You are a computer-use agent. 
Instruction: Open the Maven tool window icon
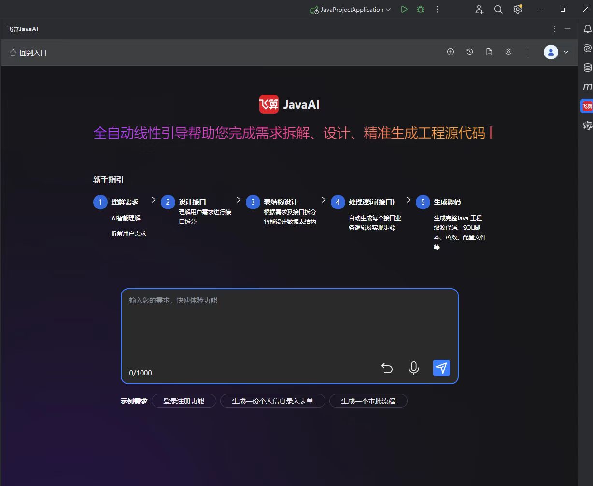pyautogui.click(x=588, y=87)
